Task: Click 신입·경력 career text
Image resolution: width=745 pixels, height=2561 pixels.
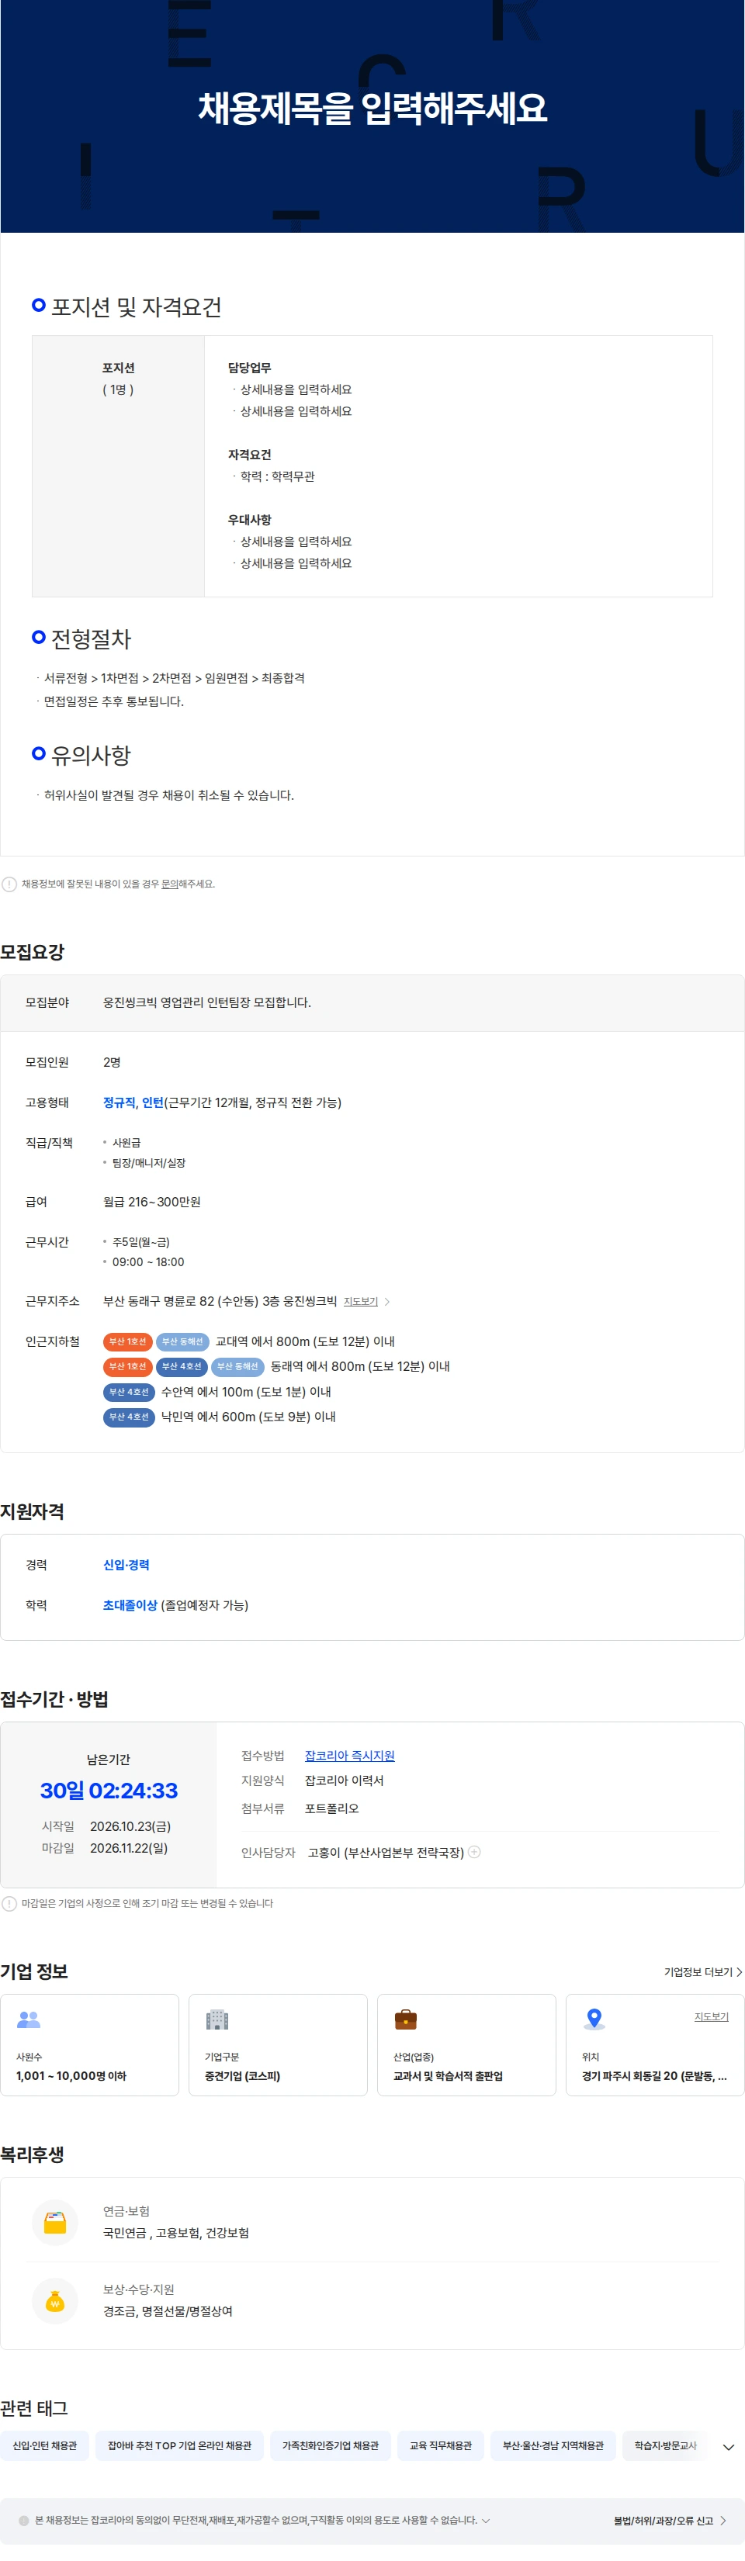Action: point(126,1564)
